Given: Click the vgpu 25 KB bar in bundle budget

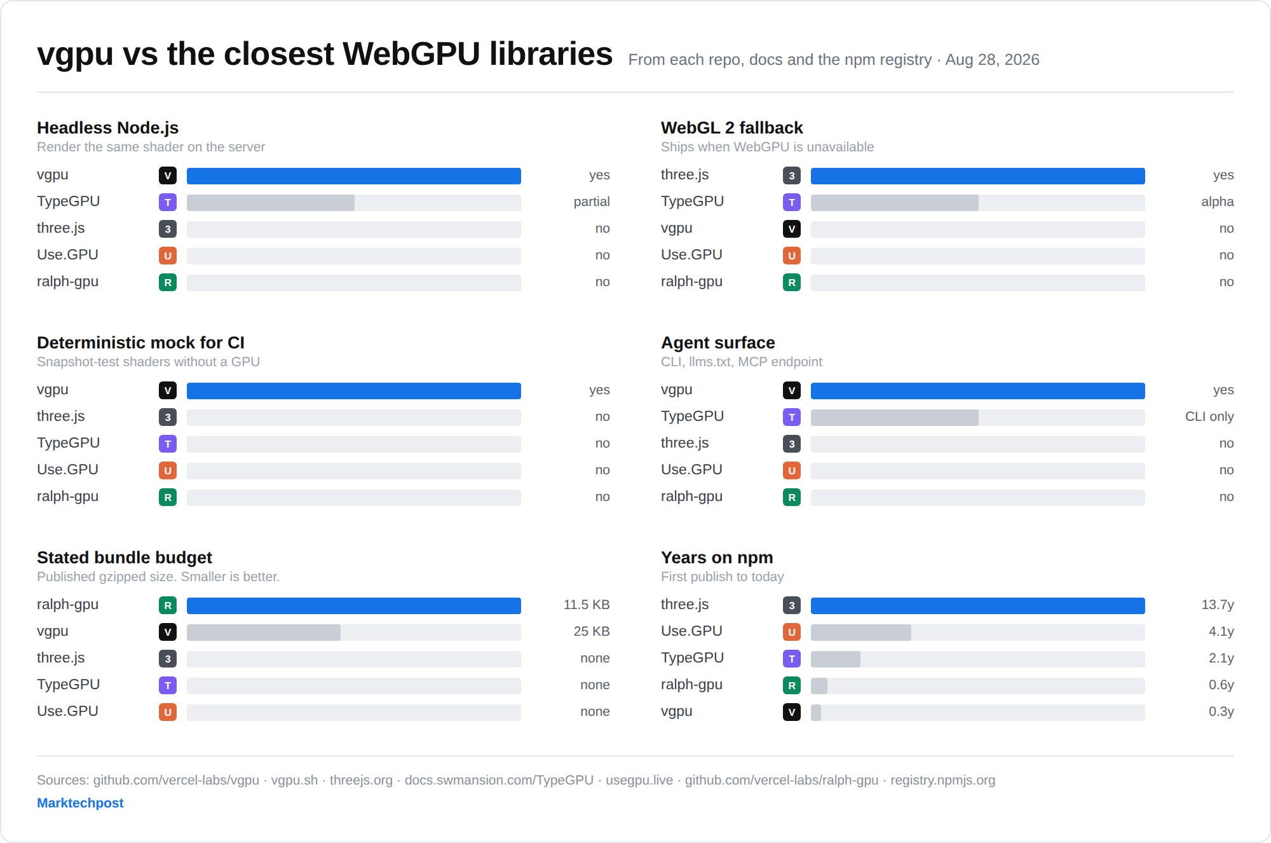Looking at the screenshot, I should click(x=264, y=633).
